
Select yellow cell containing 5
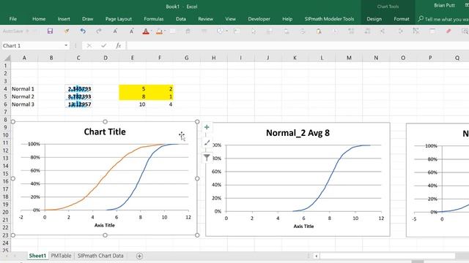[x=133, y=89]
